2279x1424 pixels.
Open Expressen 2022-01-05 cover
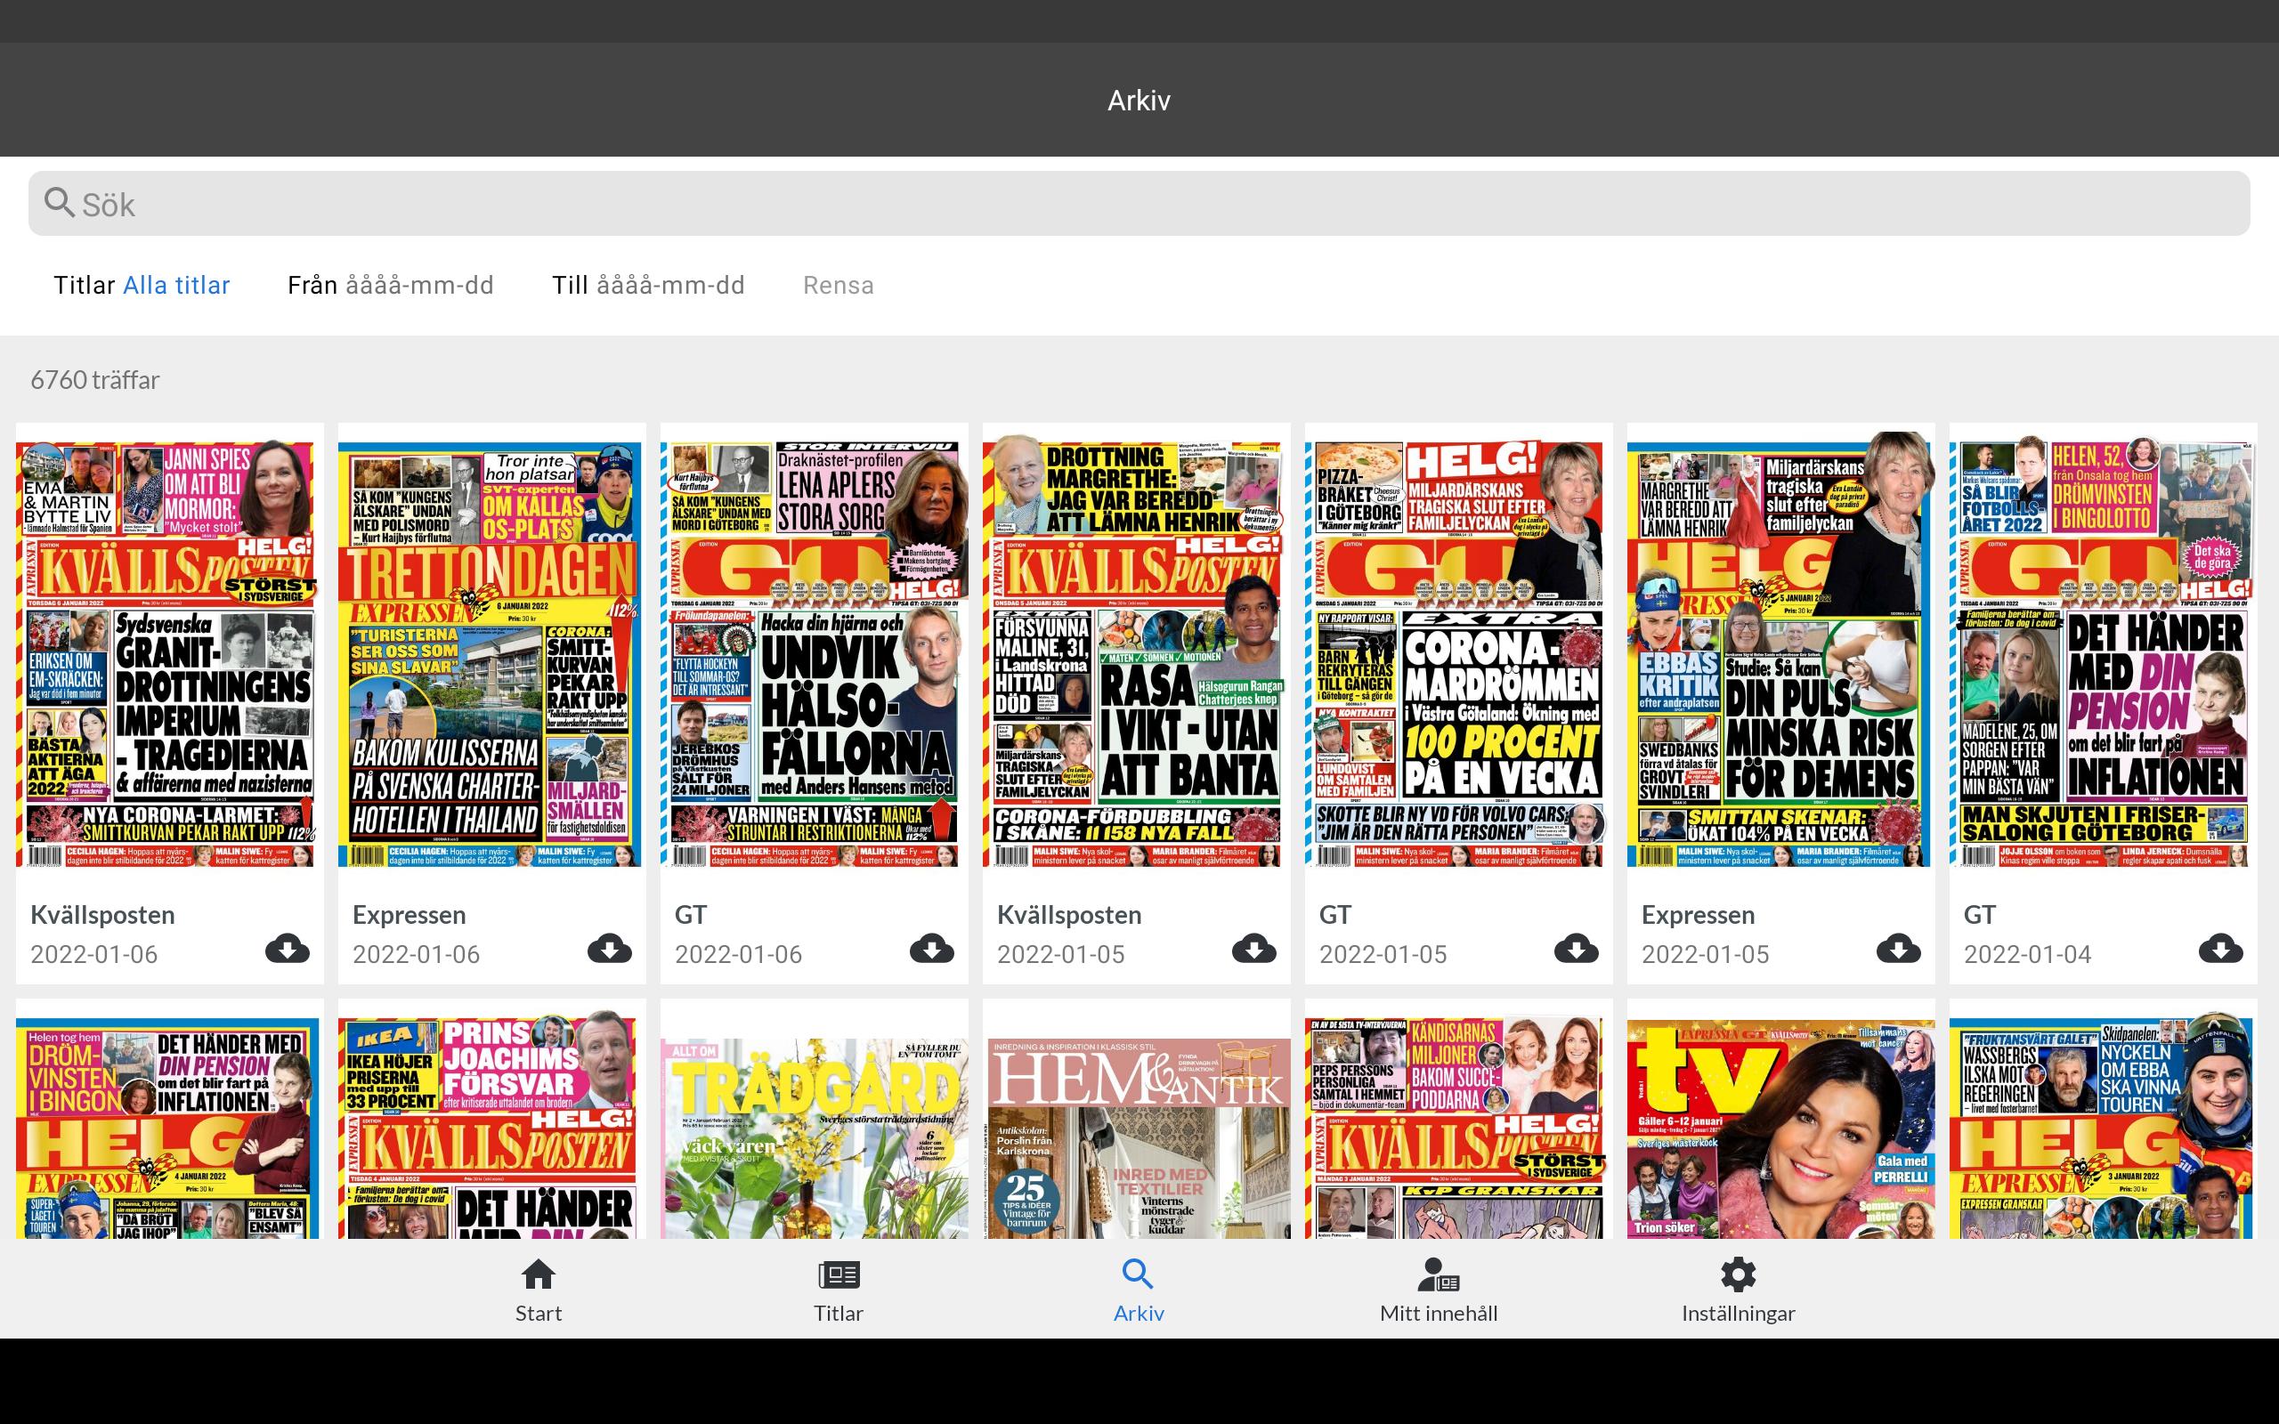click(1779, 650)
